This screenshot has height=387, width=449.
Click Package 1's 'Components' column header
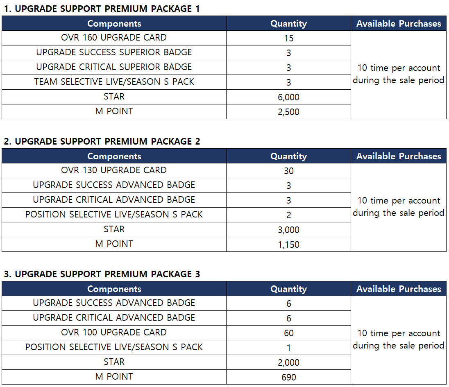point(114,23)
